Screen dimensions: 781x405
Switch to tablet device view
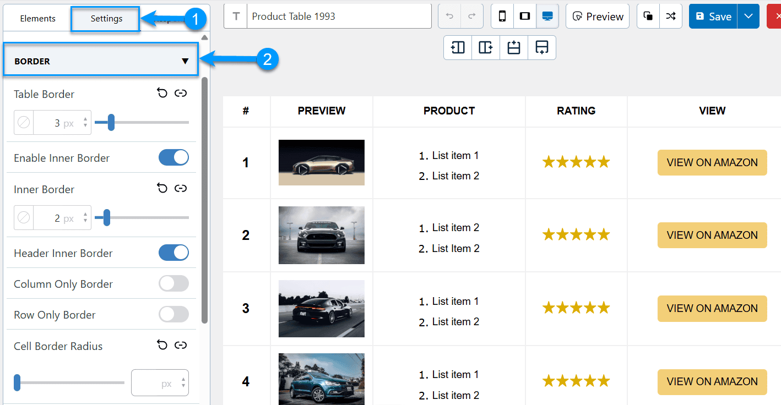tap(525, 17)
